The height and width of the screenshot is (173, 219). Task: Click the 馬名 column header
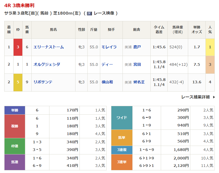[x=53, y=30]
